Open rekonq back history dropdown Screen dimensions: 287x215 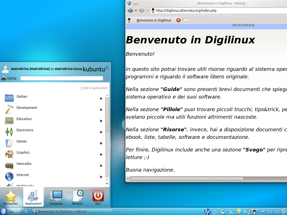coord(136,11)
